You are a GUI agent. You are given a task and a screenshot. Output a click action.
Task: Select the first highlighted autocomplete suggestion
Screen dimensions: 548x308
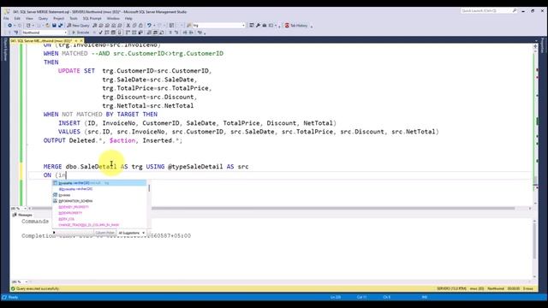click(99, 183)
